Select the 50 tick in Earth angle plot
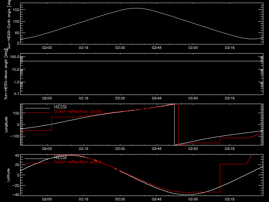 (x=17, y=33)
